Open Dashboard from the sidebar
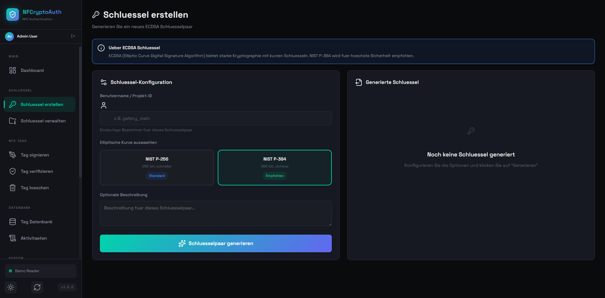Image resolution: width=605 pixels, height=298 pixels. (x=32, y=70)
